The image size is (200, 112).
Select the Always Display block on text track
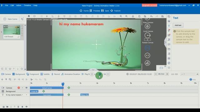coord(85,95)
